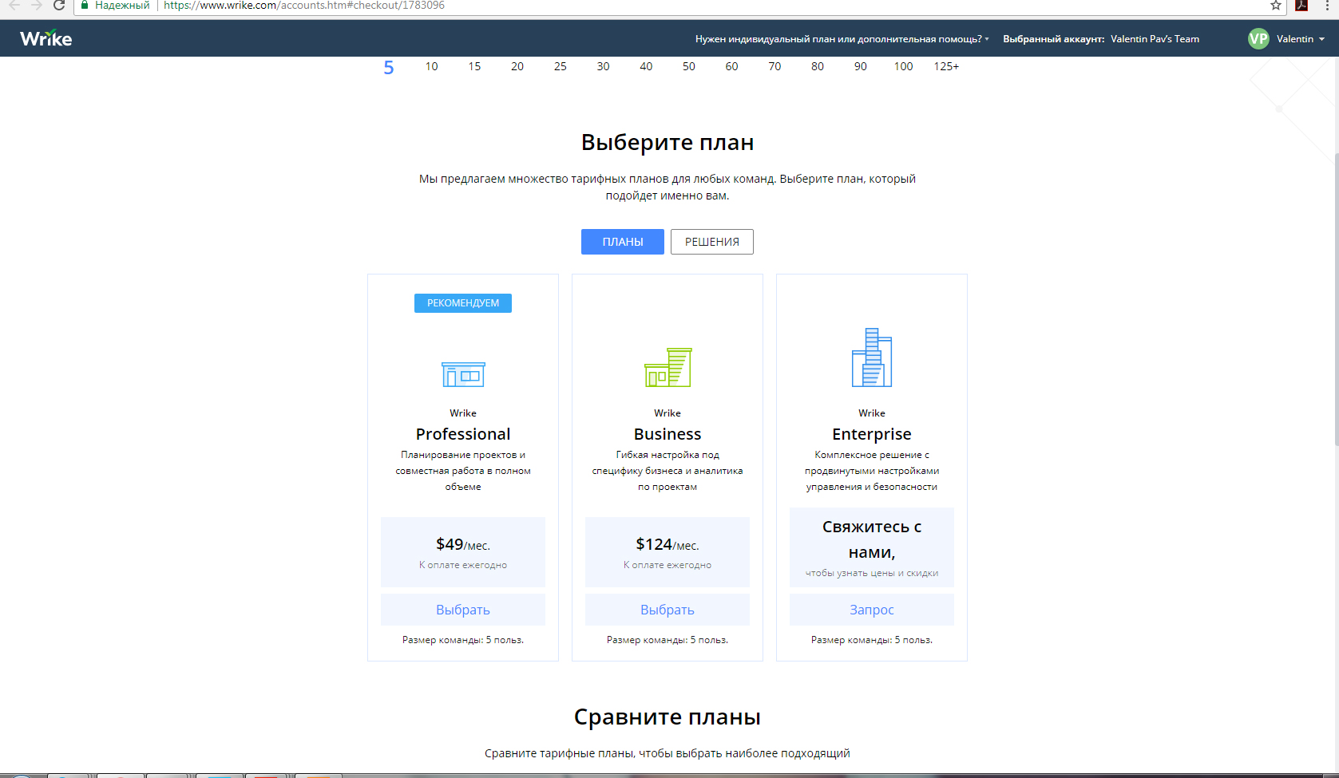1339x778 pixels.
Task: Switch to the ПЛАНЫ tab
Action: click(622, 242)
